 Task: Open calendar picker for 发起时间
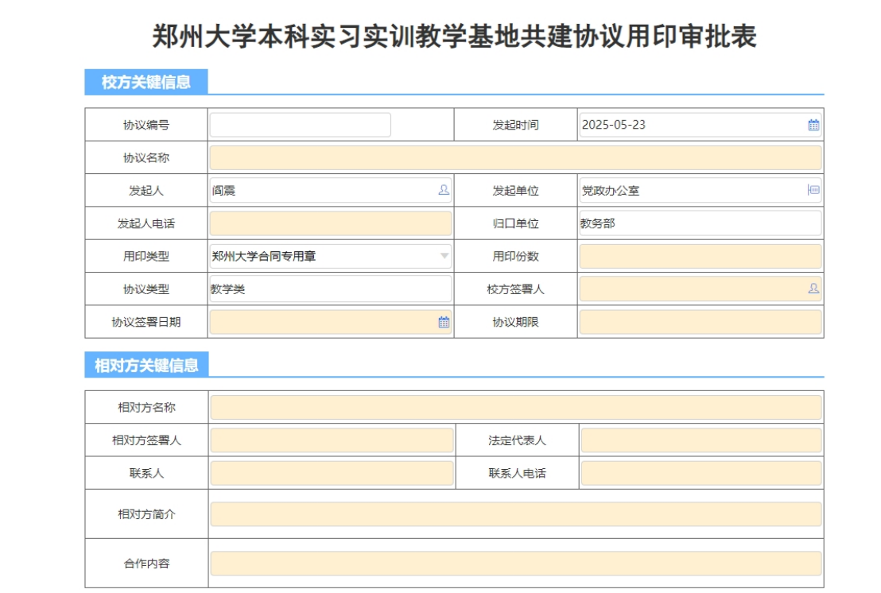point(813,126)
